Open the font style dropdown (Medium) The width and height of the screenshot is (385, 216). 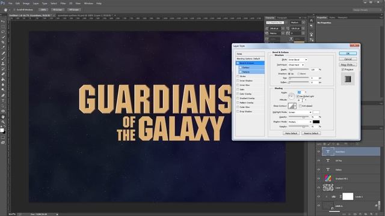click(x=297, y=23)
